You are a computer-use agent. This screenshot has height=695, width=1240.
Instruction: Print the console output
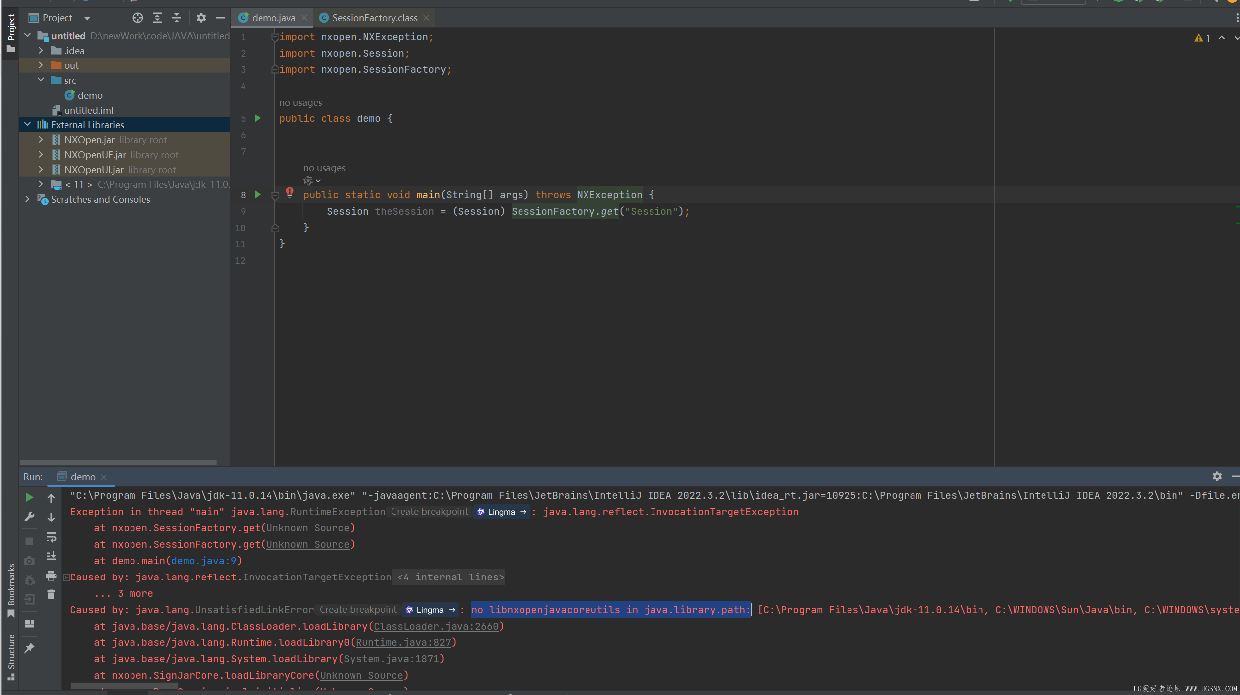[x=51, y=576]
